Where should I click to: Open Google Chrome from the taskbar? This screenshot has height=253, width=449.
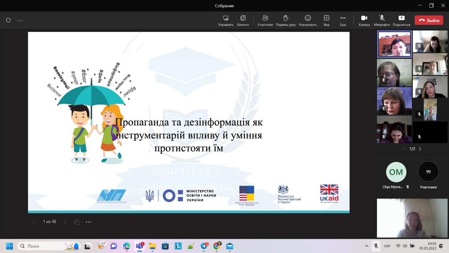coord(217,246)
